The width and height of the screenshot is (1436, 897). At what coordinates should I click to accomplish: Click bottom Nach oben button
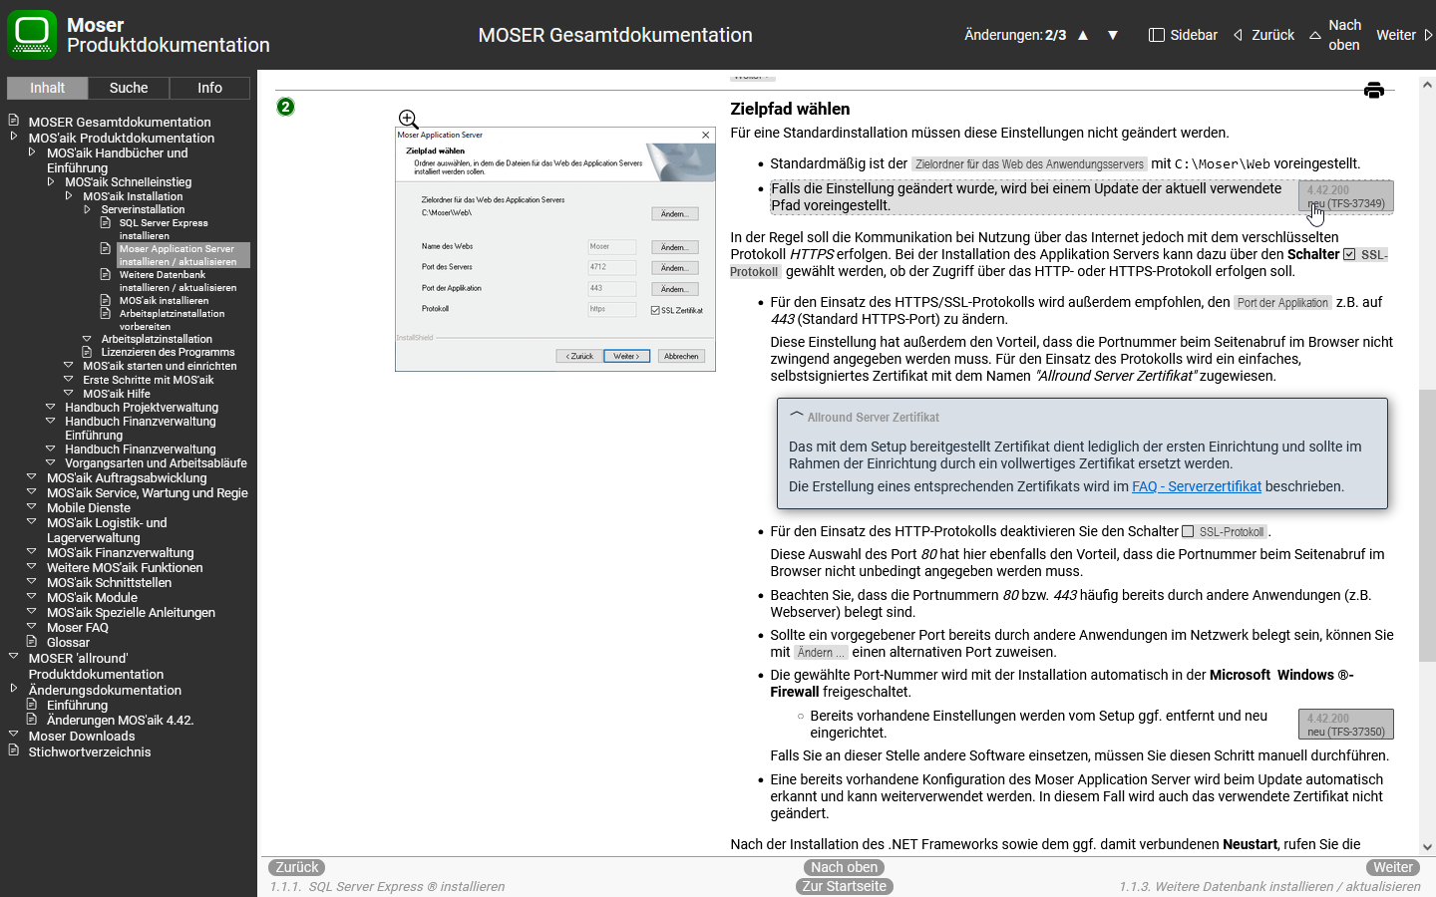(x=844, y=867)
